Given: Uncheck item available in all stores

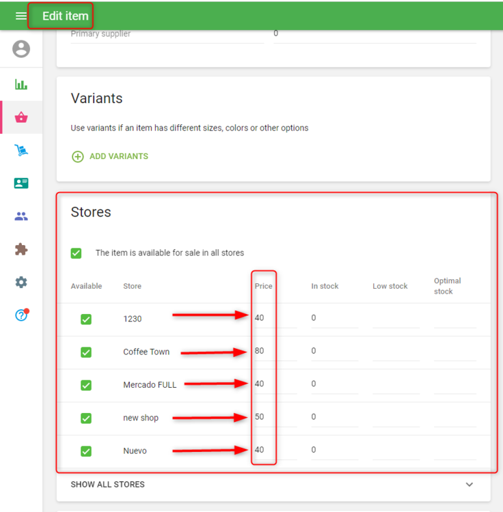Looking at the screenshot, I should point(77,253).
